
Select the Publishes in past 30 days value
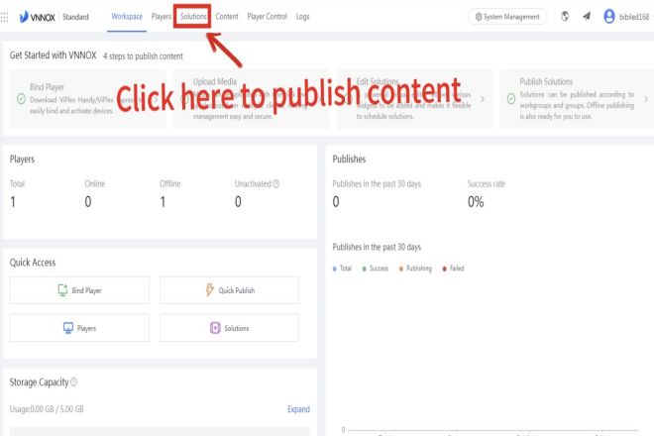pos(336,202)
